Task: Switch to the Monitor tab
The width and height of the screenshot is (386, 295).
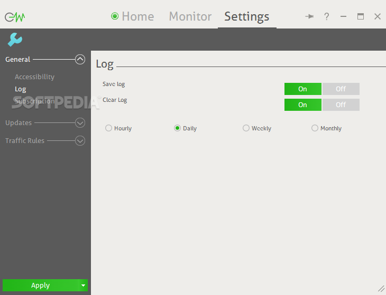Action: [x=190, y=16]
